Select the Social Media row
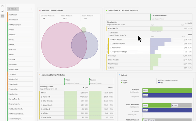 [77, 117]
